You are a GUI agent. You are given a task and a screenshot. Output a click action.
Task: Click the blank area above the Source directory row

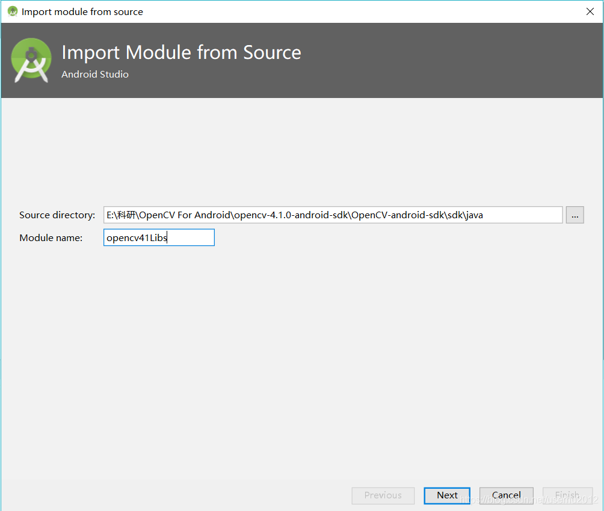point(301,150)
